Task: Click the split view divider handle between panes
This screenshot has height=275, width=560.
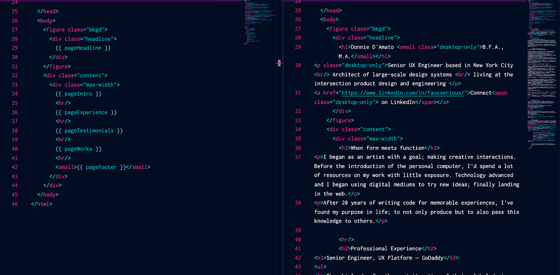Action: (x=279, y=63)
